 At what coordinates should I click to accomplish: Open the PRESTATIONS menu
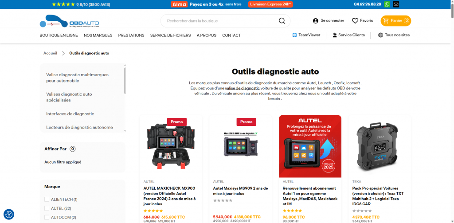pyautogui.click(x=131, y=35)
